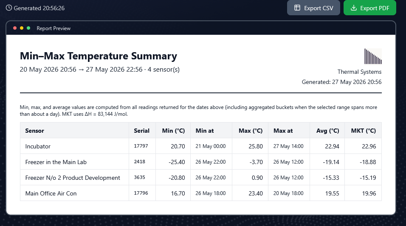Click the red dot in Report Preview bar
406x226 pixels.
pos(15,28)
